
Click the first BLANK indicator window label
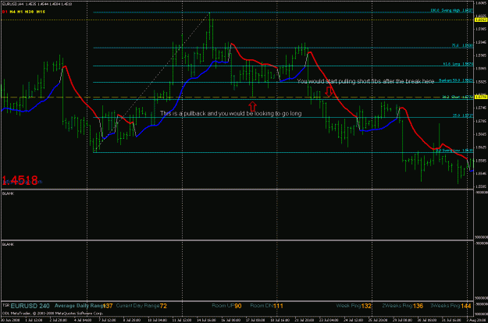coord(8,193)
